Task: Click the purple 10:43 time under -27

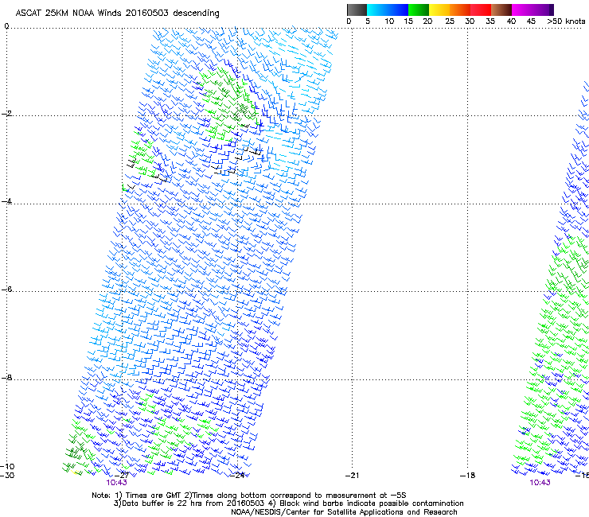Action: [x=116, y=483]
